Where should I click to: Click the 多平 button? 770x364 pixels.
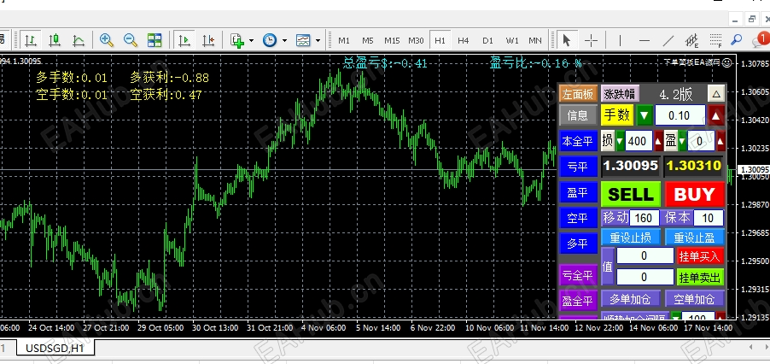tap(577, 244)
